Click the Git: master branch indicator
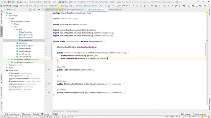211x118 pixels. (193, 117)
